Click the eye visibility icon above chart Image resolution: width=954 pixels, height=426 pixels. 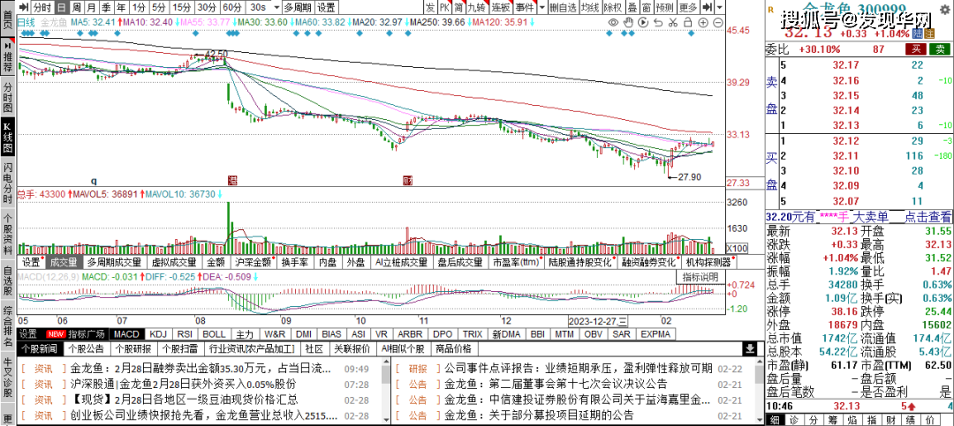[x=613, y=20]
